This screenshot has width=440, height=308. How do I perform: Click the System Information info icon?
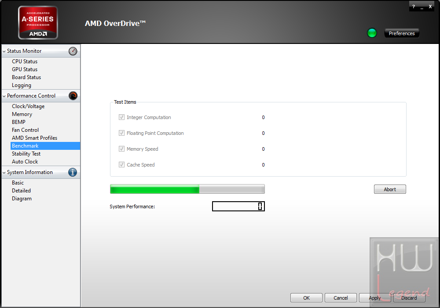click(x=73, y=172)
